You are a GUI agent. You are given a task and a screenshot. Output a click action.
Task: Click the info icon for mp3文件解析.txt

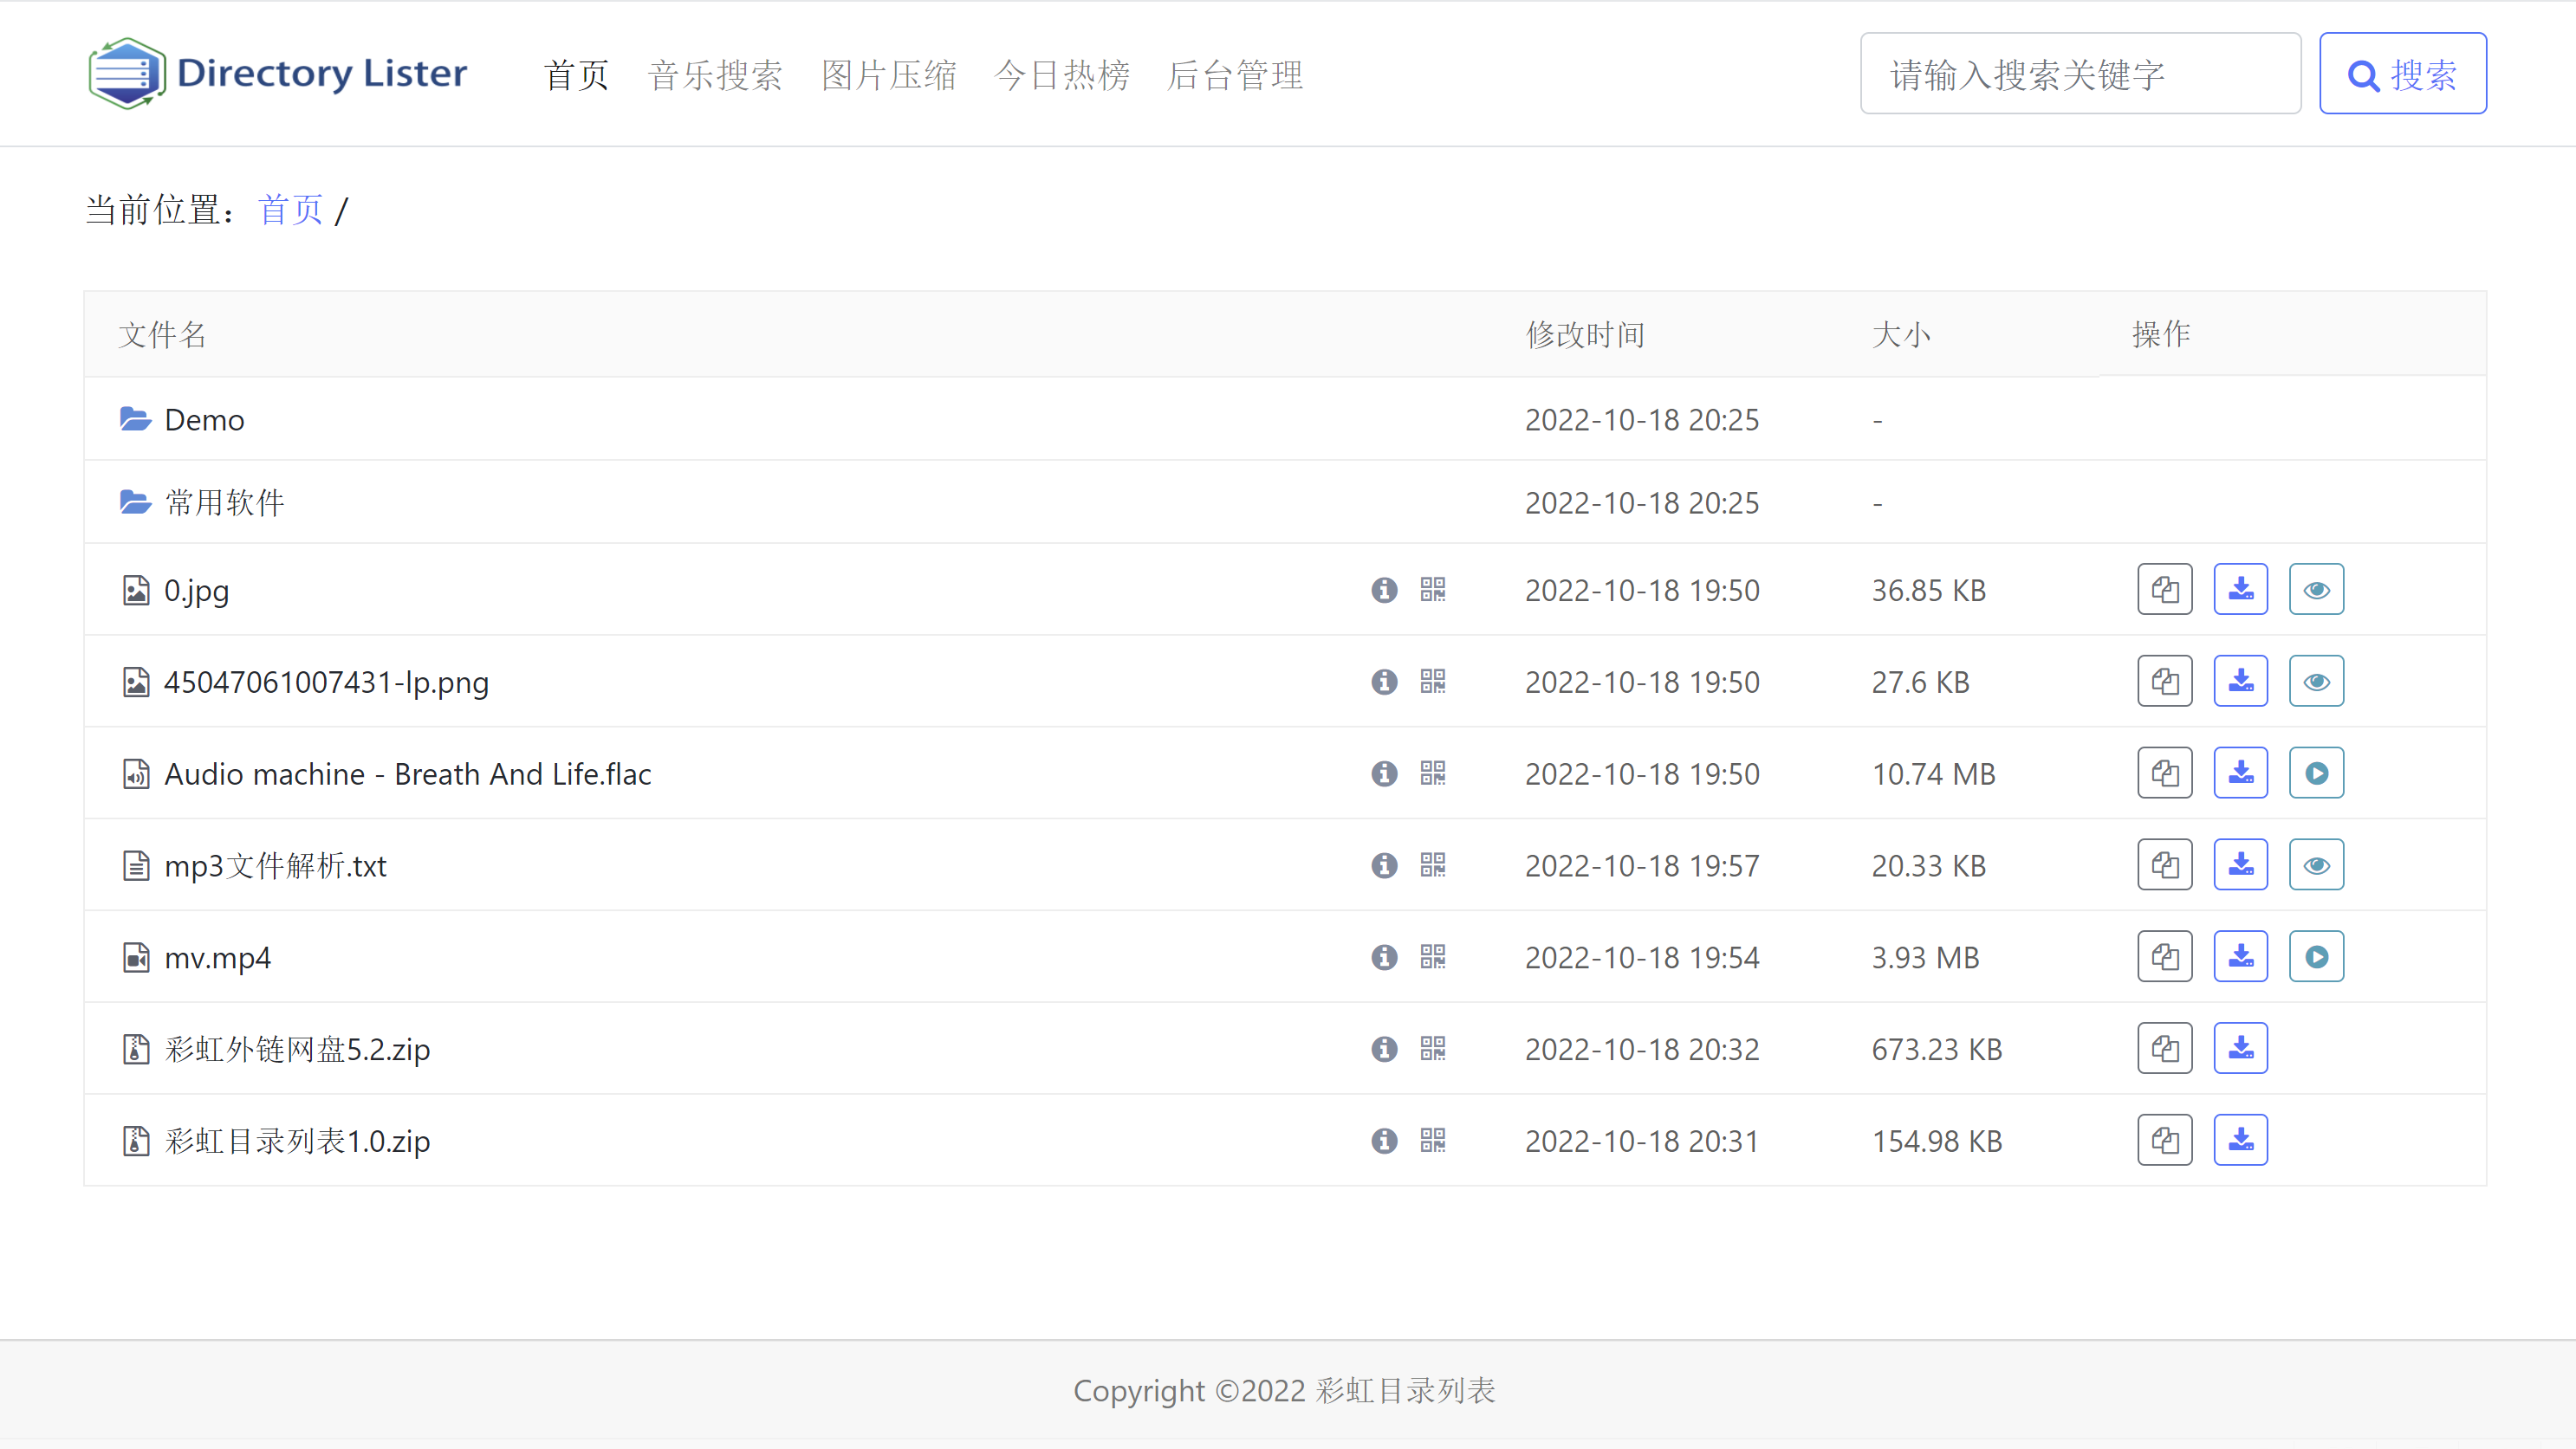tap(1385, 865)
